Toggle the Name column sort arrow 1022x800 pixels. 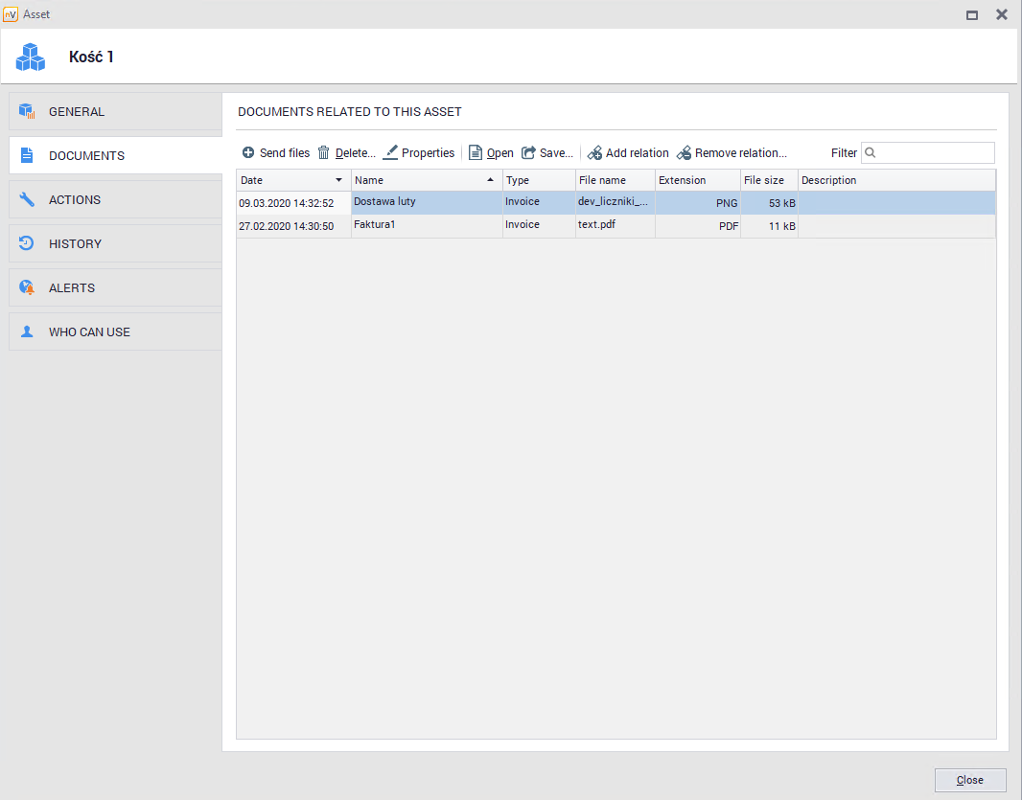[x=491, y=180]
